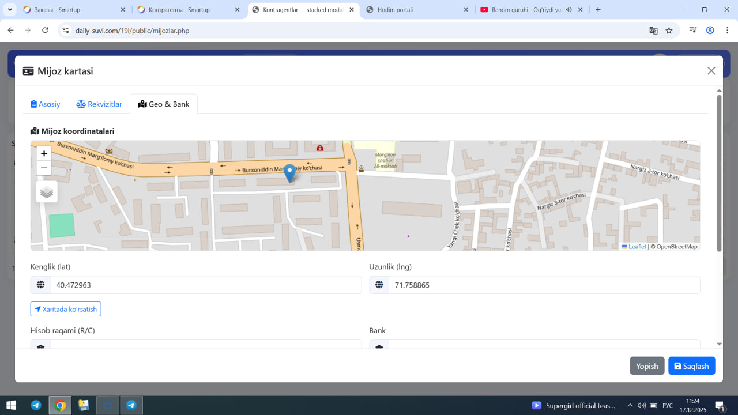The width and height of the screenshot is (738, 415).
Task: Expand the Chrome tab search dropdown
Action: pos(10,10)
